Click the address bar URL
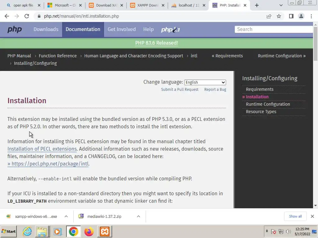The width and height of the screenshot is (318, 238). pyautogui.click(x=82, y=16)
